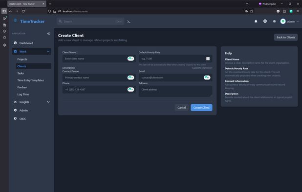Focus the Client Name input field
This screenshot has height=192, width=302.
coord(99,58)
